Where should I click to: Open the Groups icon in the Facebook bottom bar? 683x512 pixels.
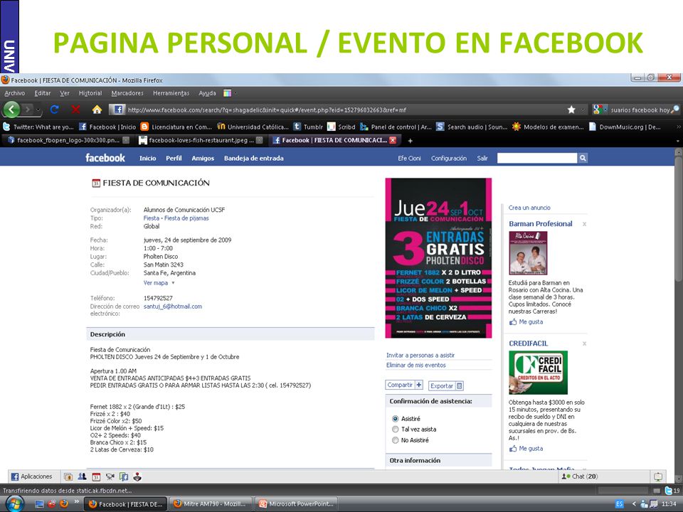click(x=83, y=476)
